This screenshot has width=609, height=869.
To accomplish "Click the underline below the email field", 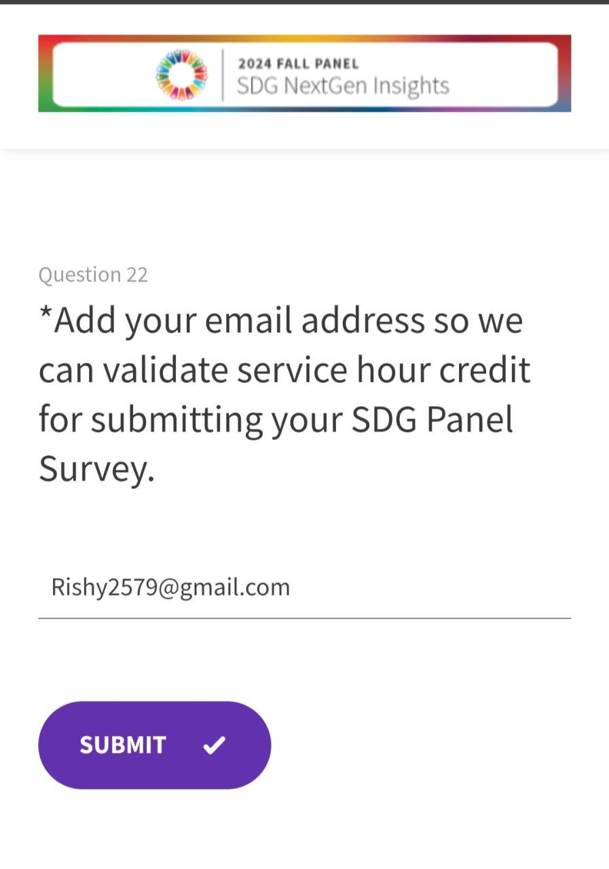I will click(304, 618).
